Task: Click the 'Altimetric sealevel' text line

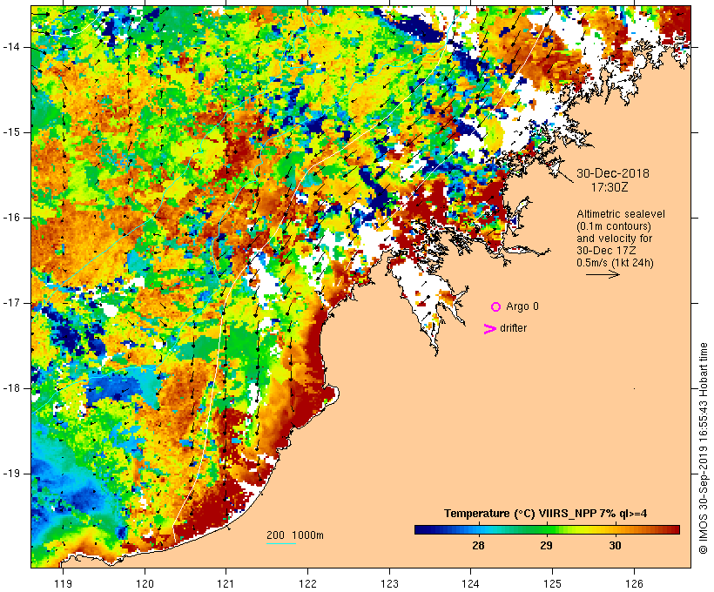Action: (621, 214)
